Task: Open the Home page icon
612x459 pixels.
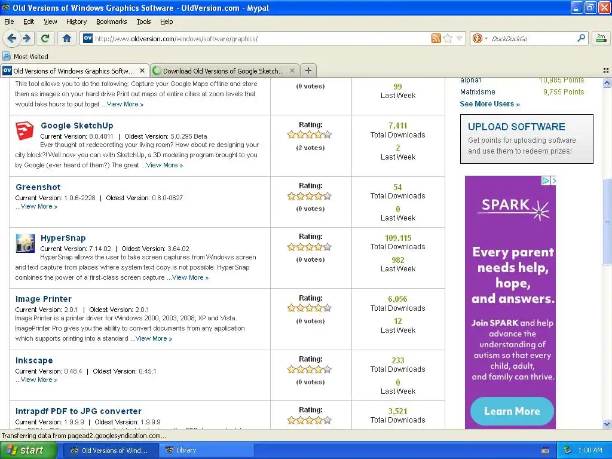Action: tap(67, 38)
